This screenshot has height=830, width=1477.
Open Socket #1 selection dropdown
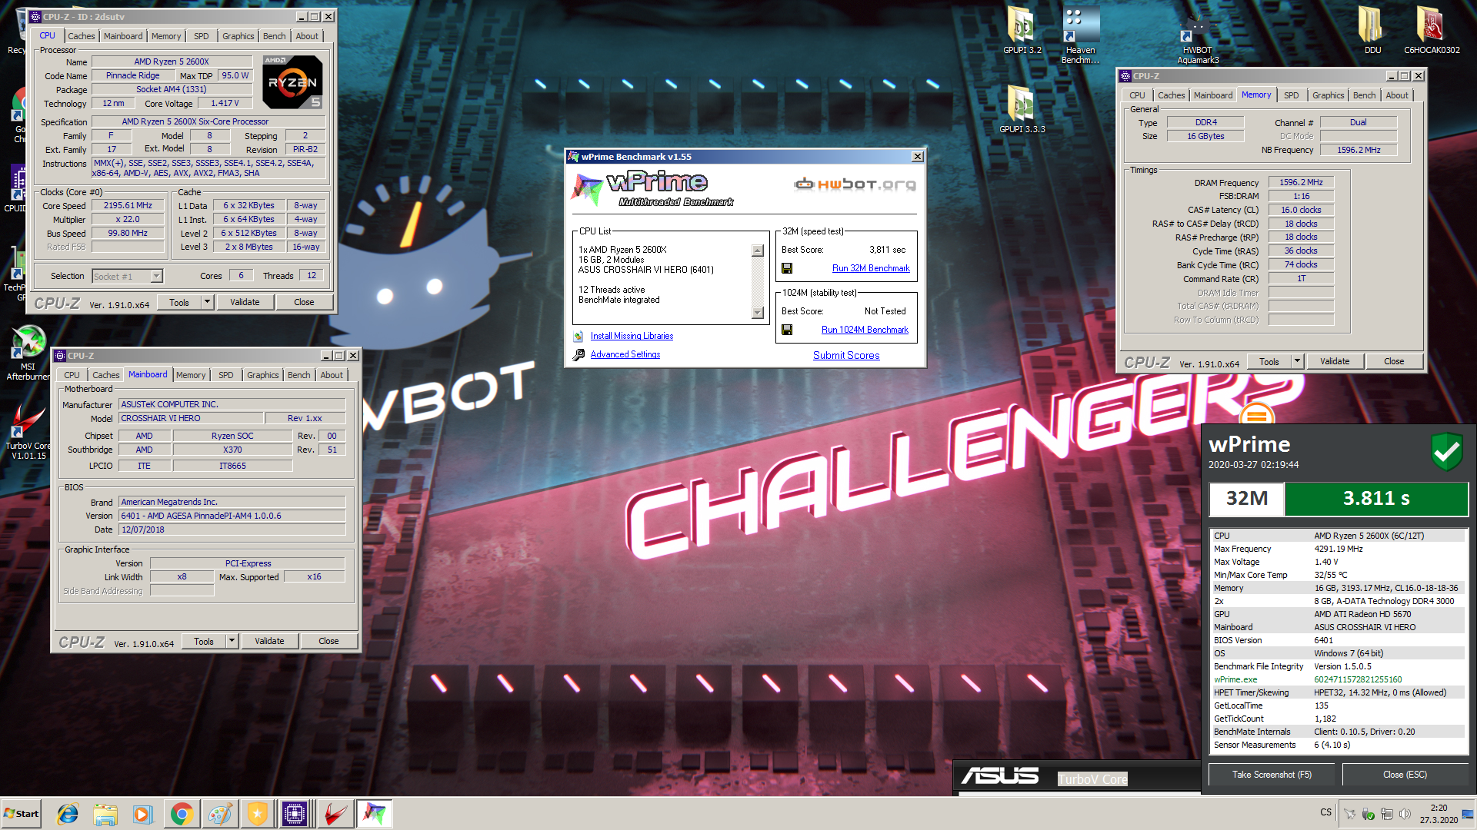point(157,276)
